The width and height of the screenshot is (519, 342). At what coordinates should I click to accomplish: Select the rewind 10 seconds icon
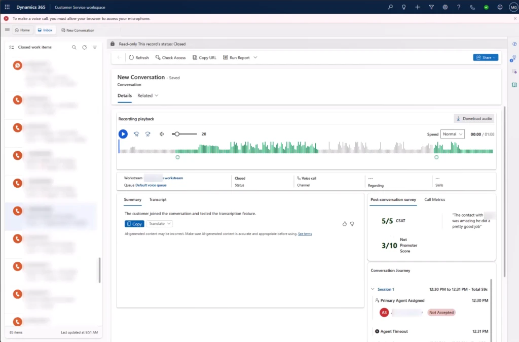click(136, 134)
